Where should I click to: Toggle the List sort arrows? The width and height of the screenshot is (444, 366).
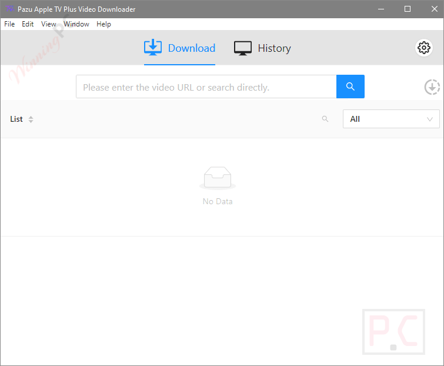(31, 119)
